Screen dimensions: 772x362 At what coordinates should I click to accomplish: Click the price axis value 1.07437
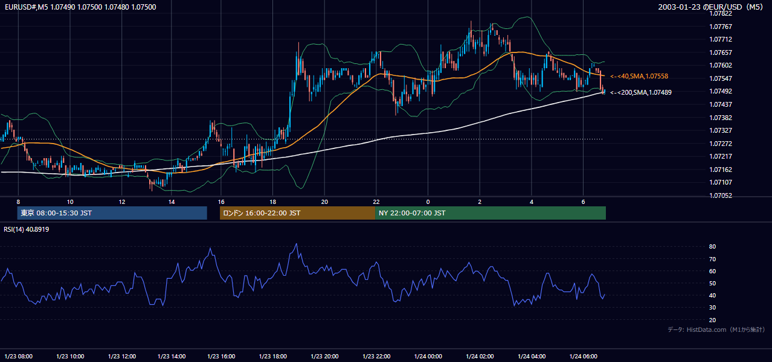pyautogui.click(x=720, y=104)
